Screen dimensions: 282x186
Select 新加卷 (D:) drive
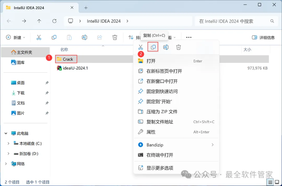coord(26,154)
